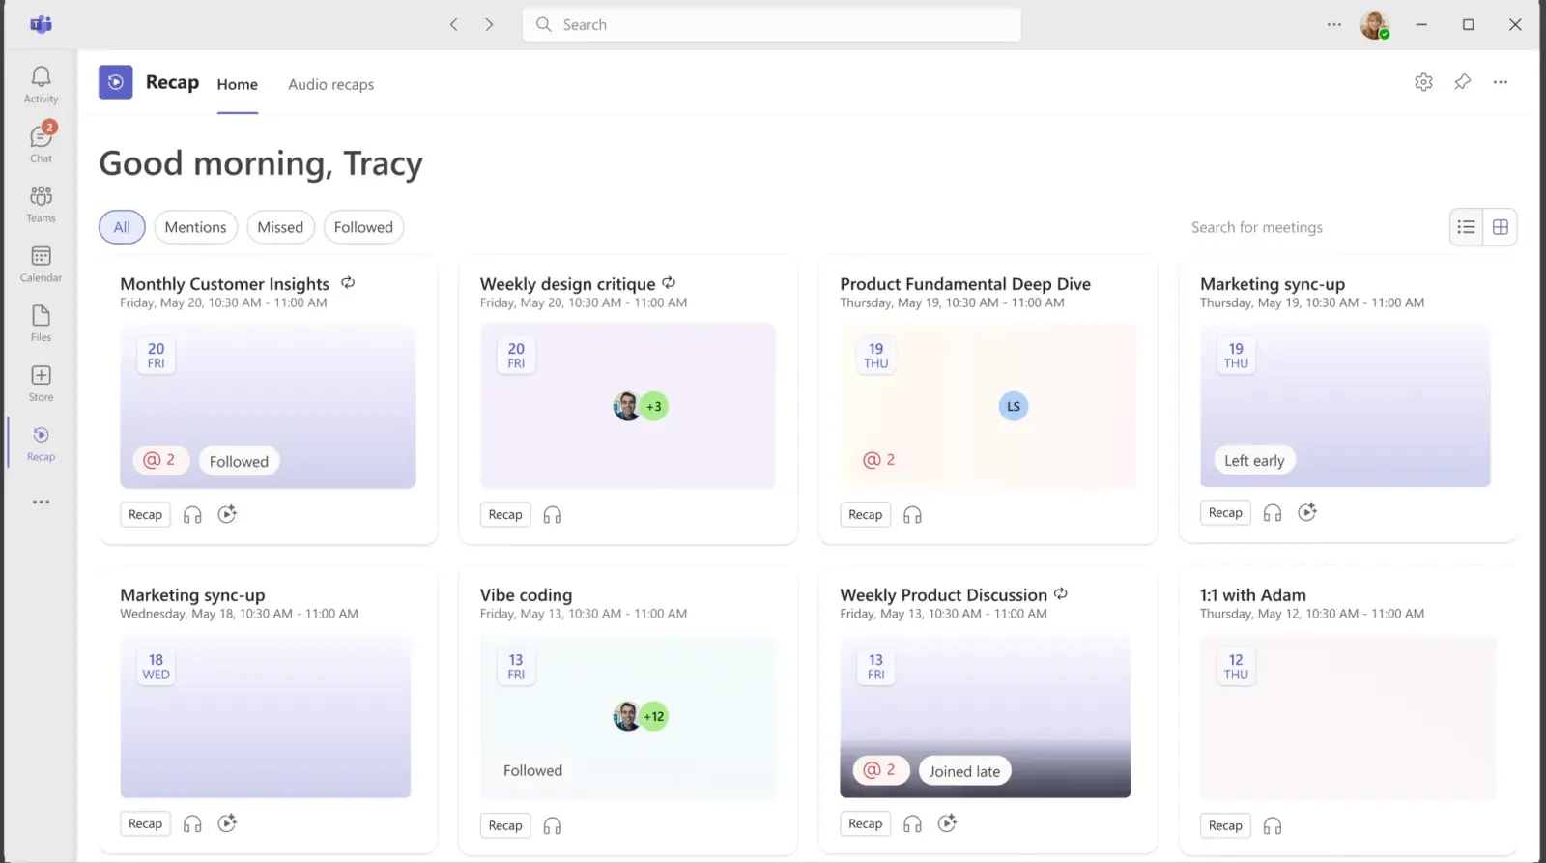1546x863 pixels.
Task: Switch to the Audio recaps tab
Action: [330, 85]
